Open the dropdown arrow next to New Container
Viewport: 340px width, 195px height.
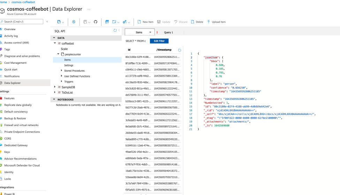(x=63, y=22)
